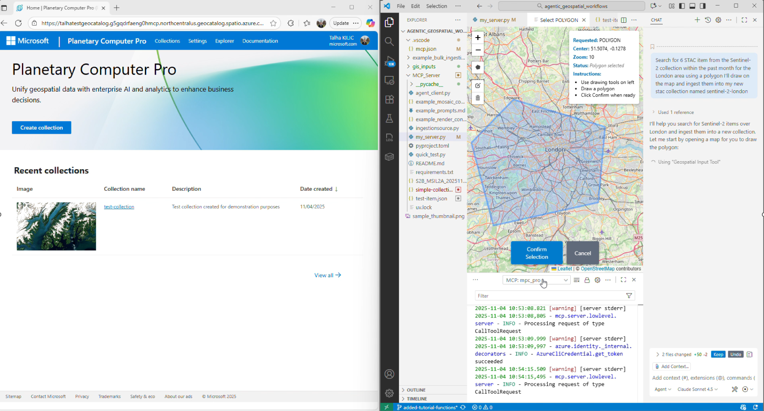The image size is (764, 411).
Task: Click the View all collections link
Action: click(x=328, y=275)
